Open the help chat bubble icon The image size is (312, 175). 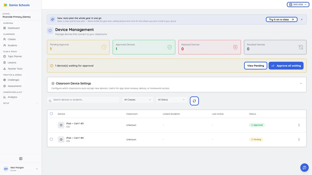(304, 167)
